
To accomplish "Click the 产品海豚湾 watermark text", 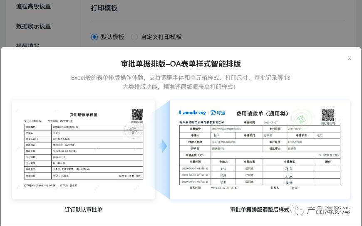I will 328,210.
